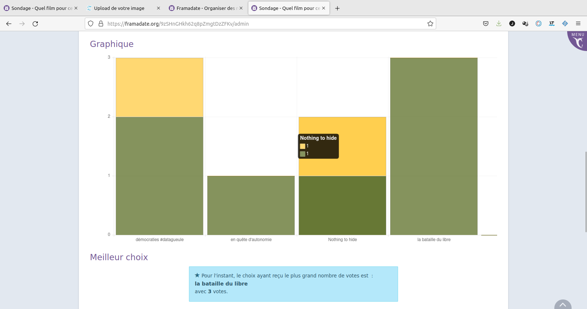The image size is (587, 309).
Task: Click the Meilleur choix heading
Action: click(119, 257)
